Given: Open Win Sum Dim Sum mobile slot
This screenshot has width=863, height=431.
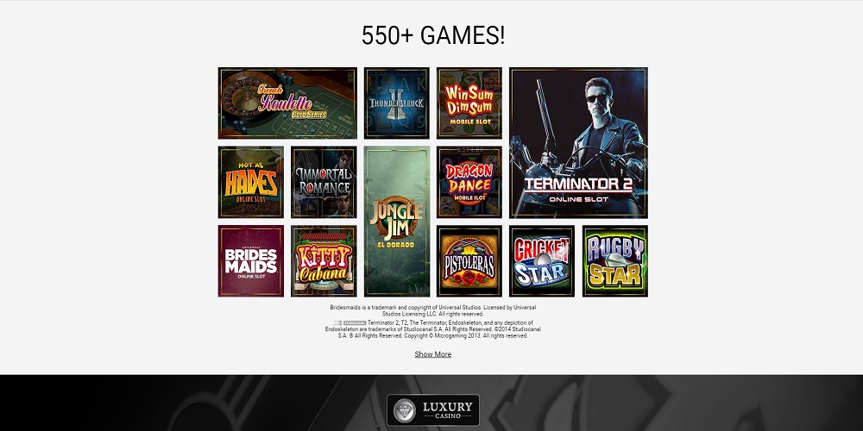Looking at the screenshot, I should pyautogui.click(x=469, y=103).
